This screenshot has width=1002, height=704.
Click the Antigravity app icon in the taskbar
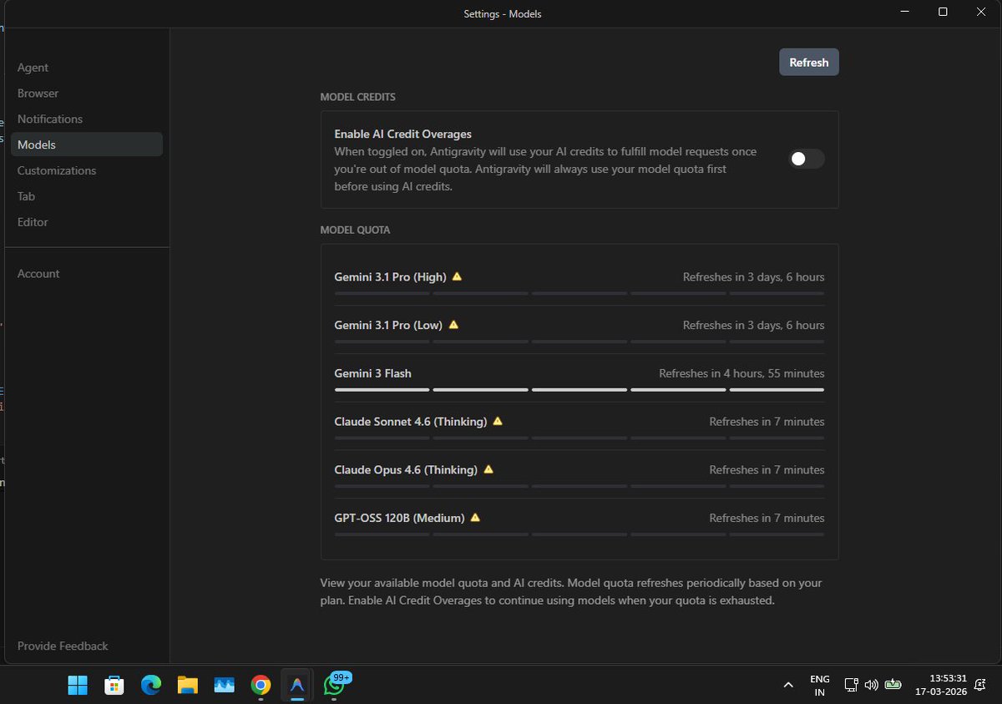tap(297, 686)
